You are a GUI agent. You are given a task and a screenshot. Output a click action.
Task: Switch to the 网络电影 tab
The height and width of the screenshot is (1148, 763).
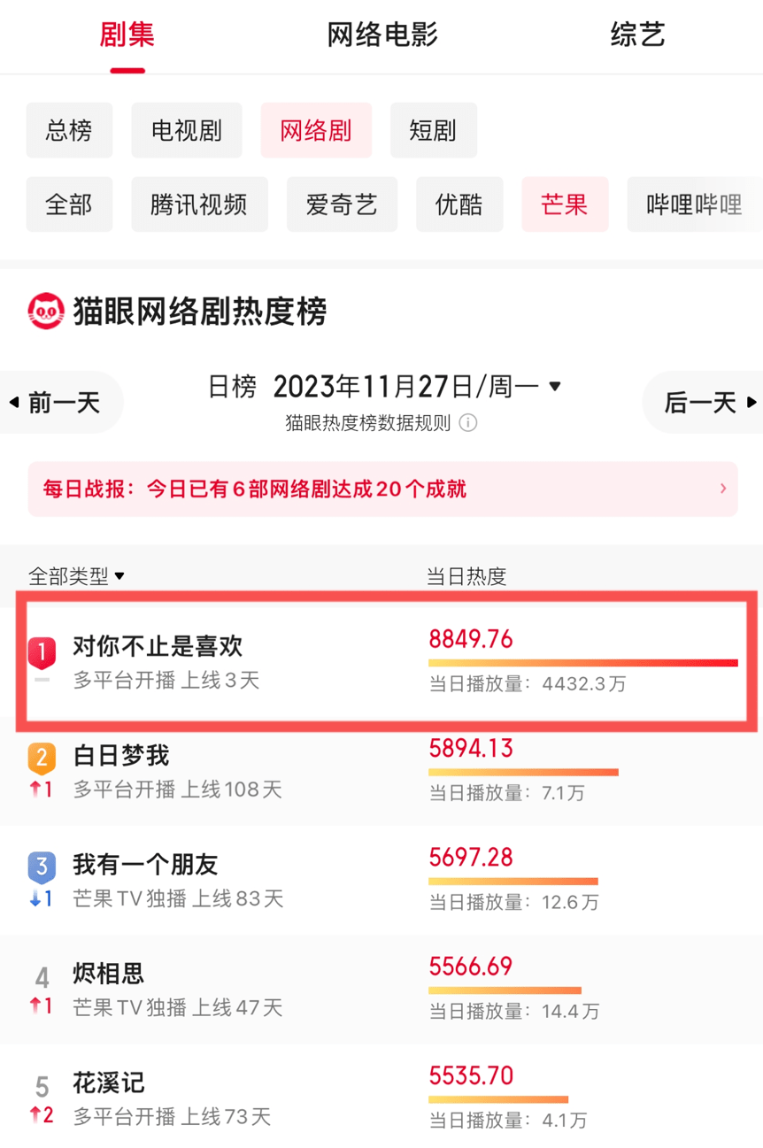coord(382,35)
